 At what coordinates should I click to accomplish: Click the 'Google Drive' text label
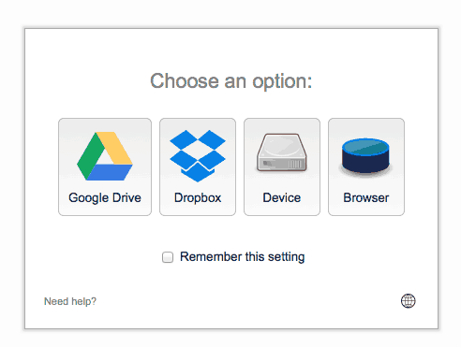pyautogui.click(x=105, y=198)
